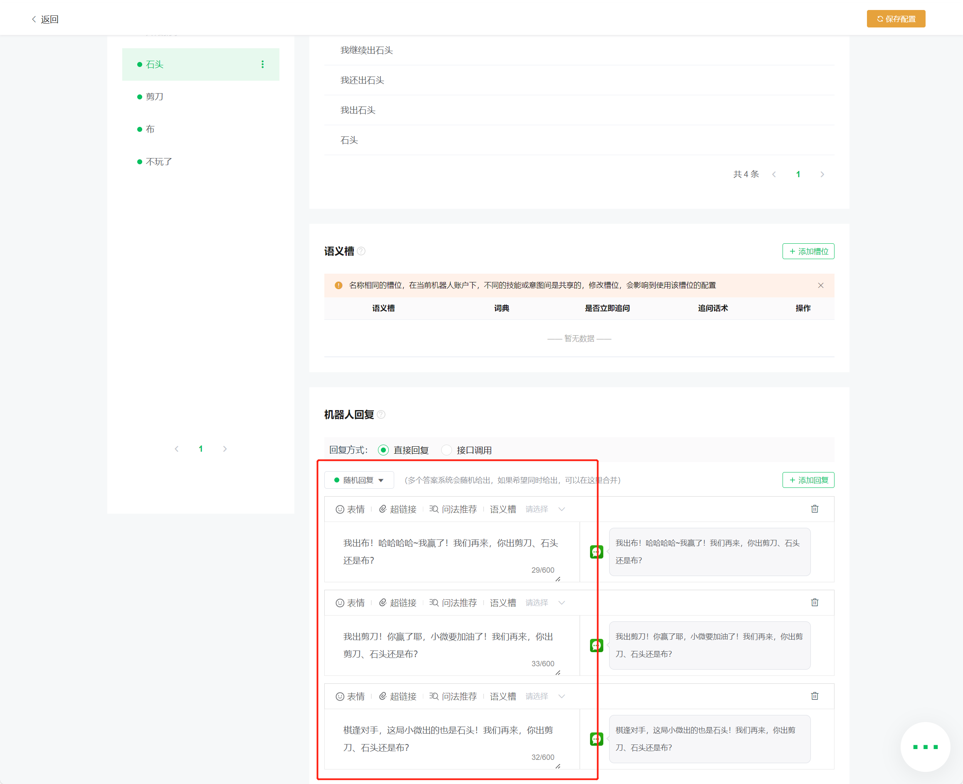Select the 直接回复 radio option
The width and height of the screenshot is (963, 784).
click(403, 450)
